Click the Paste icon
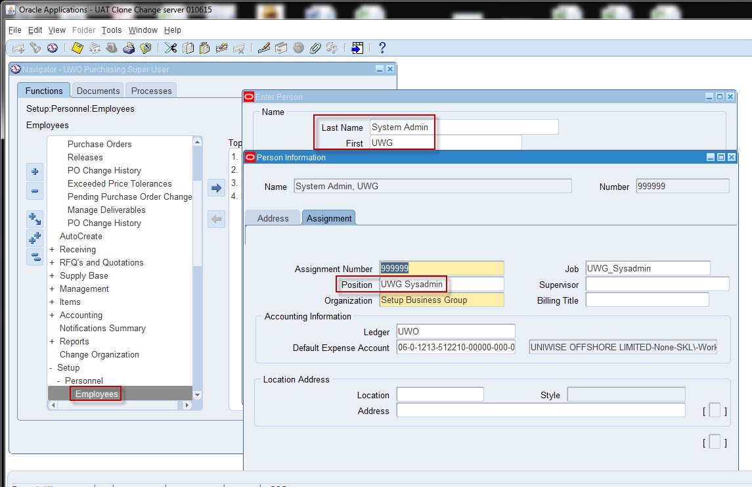Image resolution: width=752 pixels, height=487 pixels. point(205,47)
